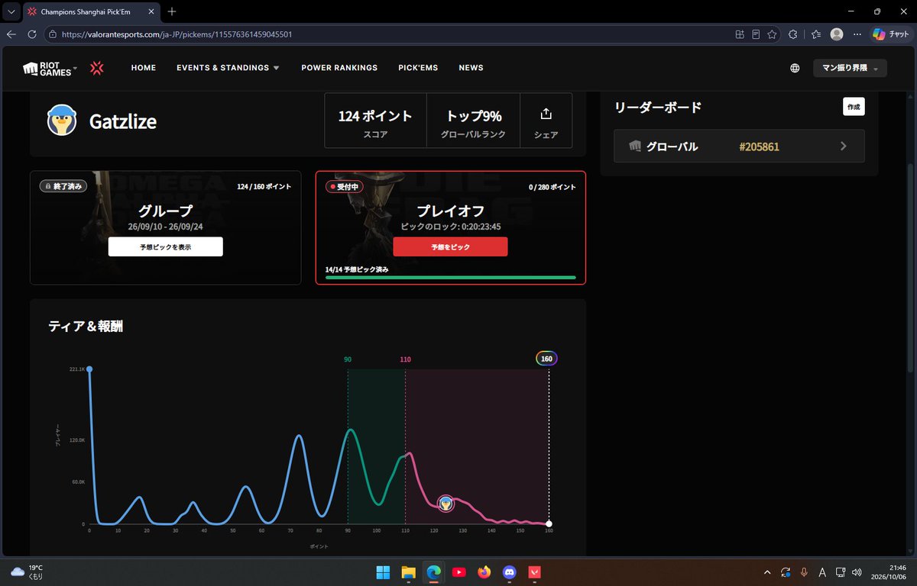Open a new tab with the plus icon
Image resolution: width=917 pixels, height=586 pixels.
pyautogui.click(x=172, y=11)
